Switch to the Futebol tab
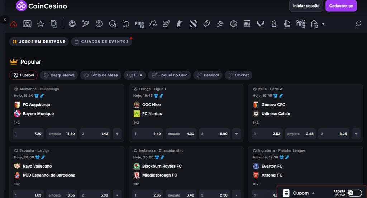 pyautogui.click(x=23, y=75)
